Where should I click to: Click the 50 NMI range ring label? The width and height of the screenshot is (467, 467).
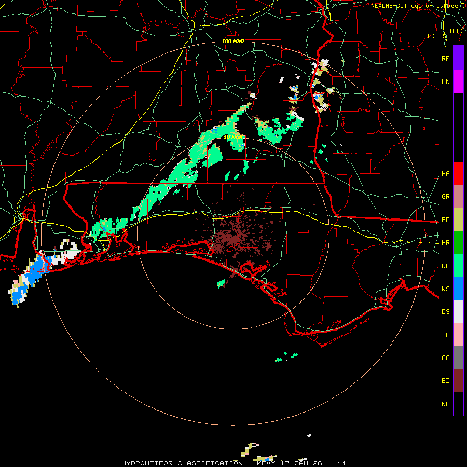pyautogui.click(x=233, y=138)
